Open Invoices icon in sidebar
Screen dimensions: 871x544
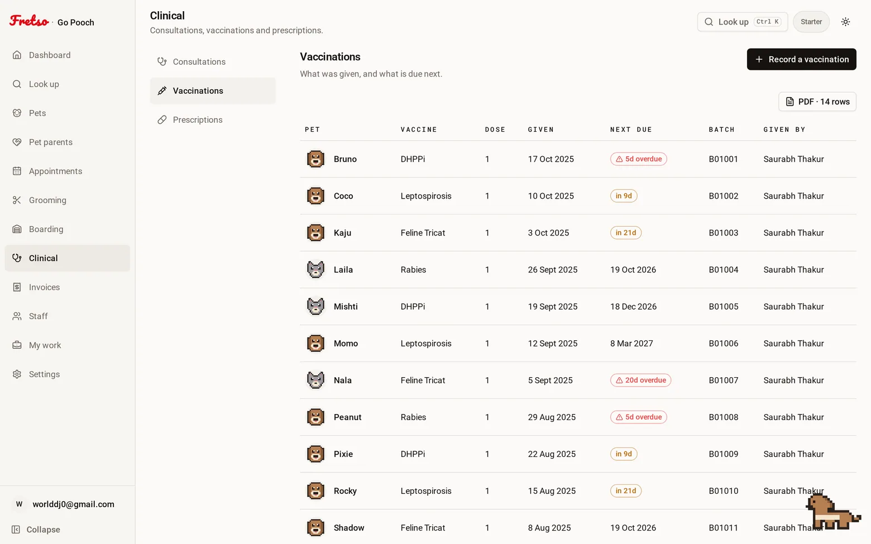click(17, 287)
